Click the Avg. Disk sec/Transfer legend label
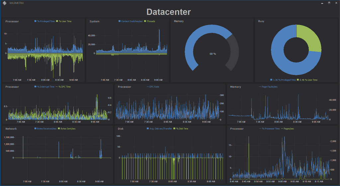Image resolution: width=340 pixels, height=186 pixels. 161,129
